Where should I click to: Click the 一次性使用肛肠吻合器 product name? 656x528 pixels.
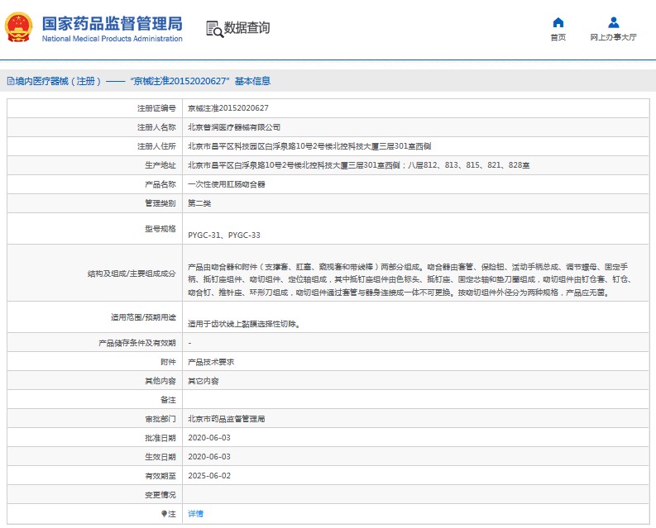pos(227,184)
